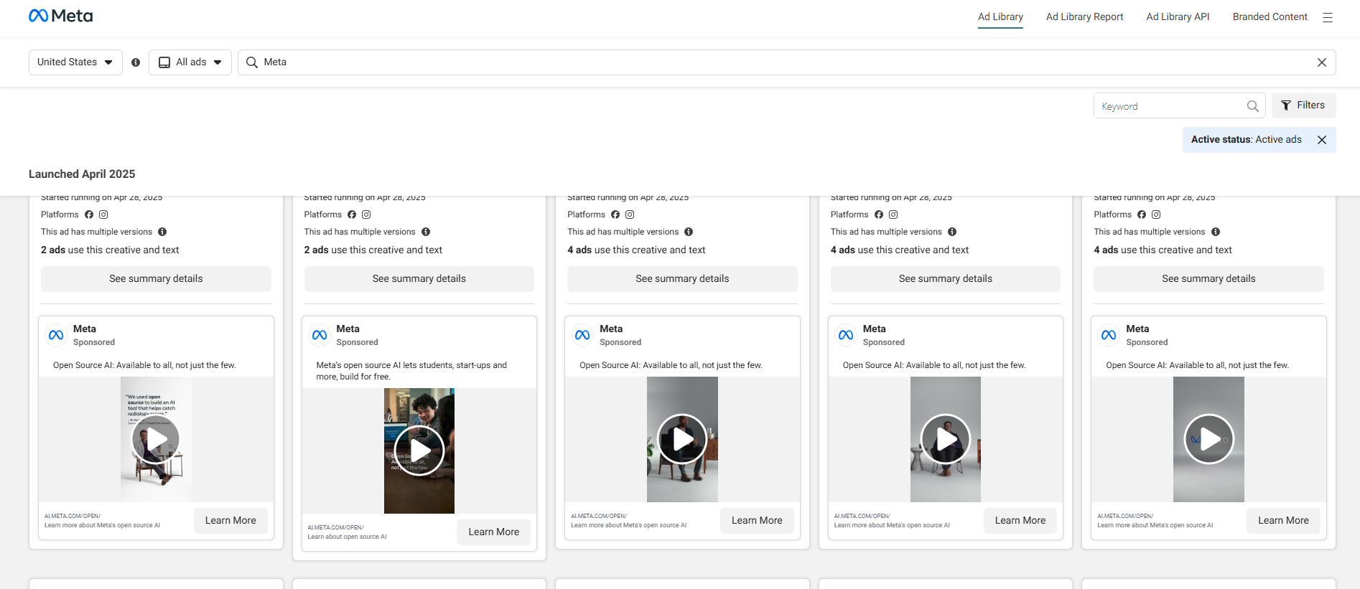
Task: Click Learn More on "Learn about open source AI" ad
Action: tap(494, 532)
